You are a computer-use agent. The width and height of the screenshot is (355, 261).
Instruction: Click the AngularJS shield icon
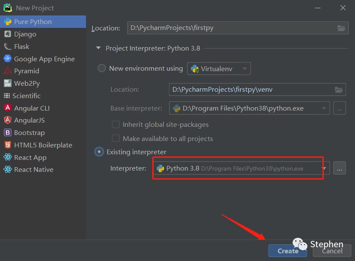(x=8, y=120)
